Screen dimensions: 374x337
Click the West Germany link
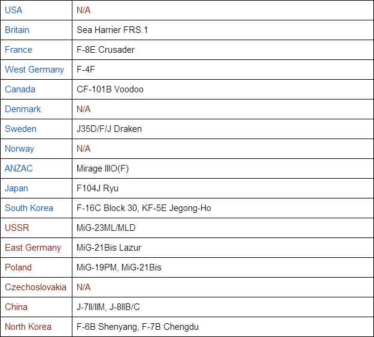pyautogui.click(x=34, y=70)
